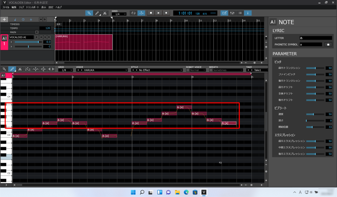Image resolution: width=337 pixels, height=197 pixels.
Task: Enable the ROBOT VOICE checkbox
Action: point(188,70)
